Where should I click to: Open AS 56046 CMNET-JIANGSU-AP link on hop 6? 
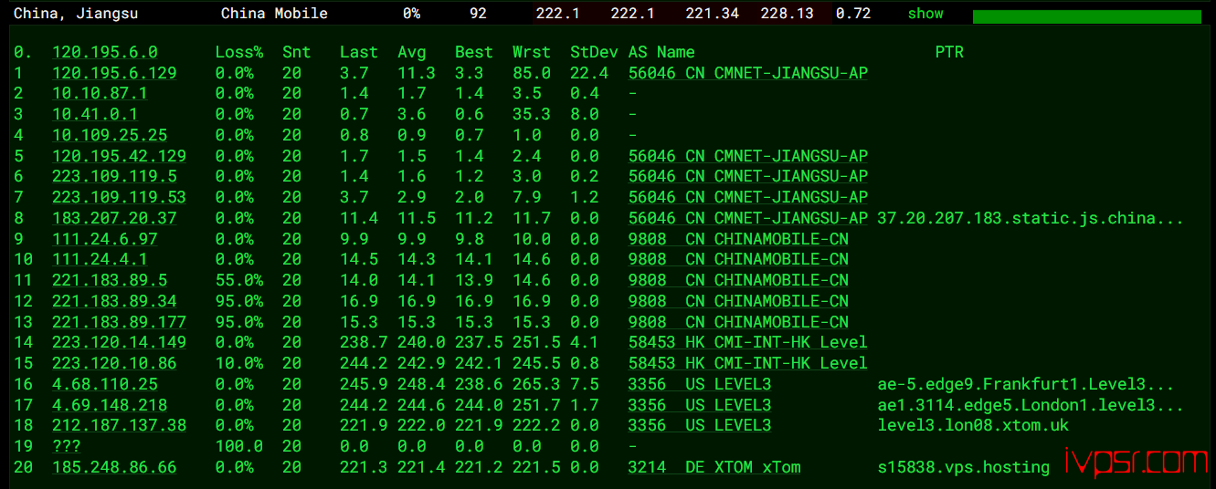[748, 176]
